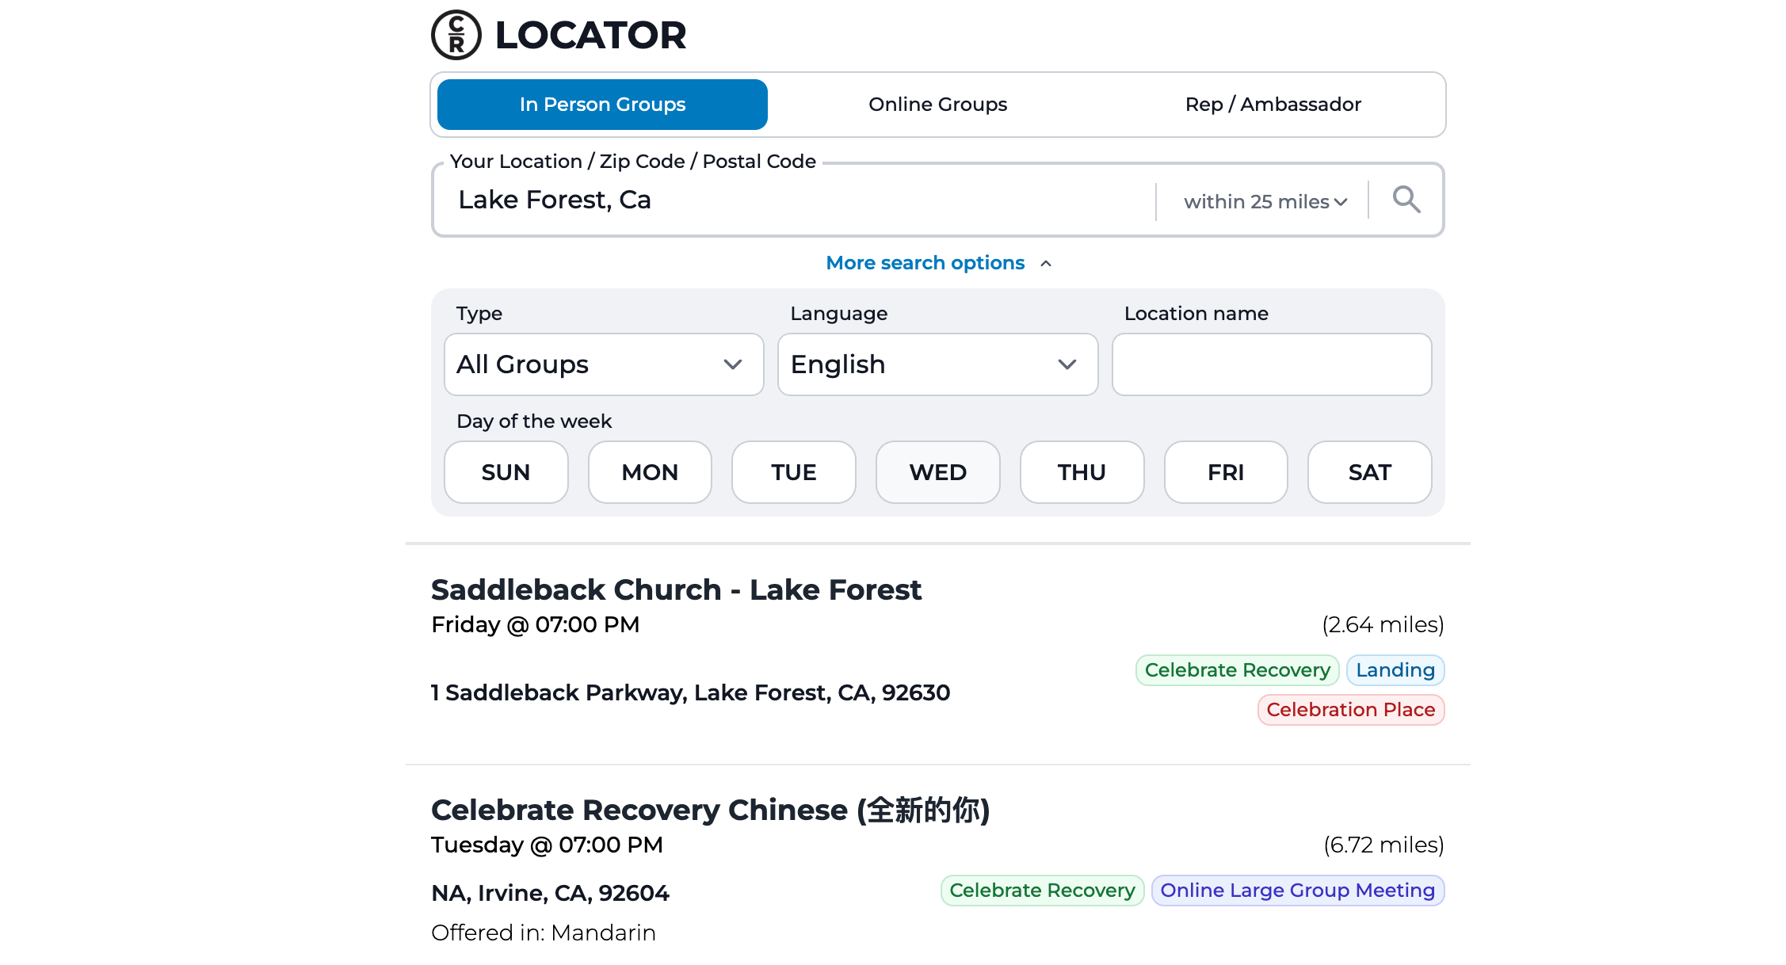Open the Type dropdown showing All Groups
Viewport: 1786px width, 965px height.
click(604, 364)
